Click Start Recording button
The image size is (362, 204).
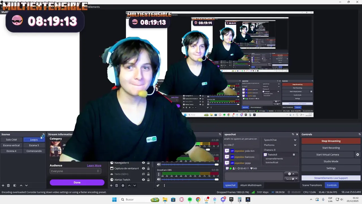pyautogui.click(x=331, y=148)
